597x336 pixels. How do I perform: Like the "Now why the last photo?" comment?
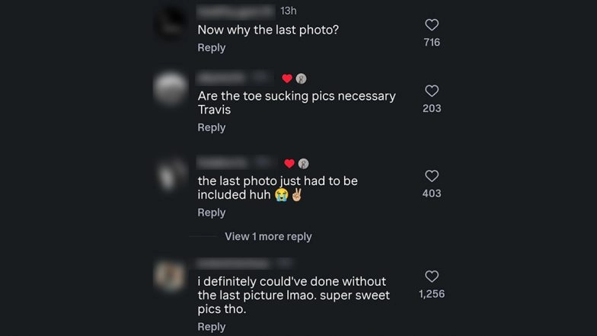tap(432, 25)
